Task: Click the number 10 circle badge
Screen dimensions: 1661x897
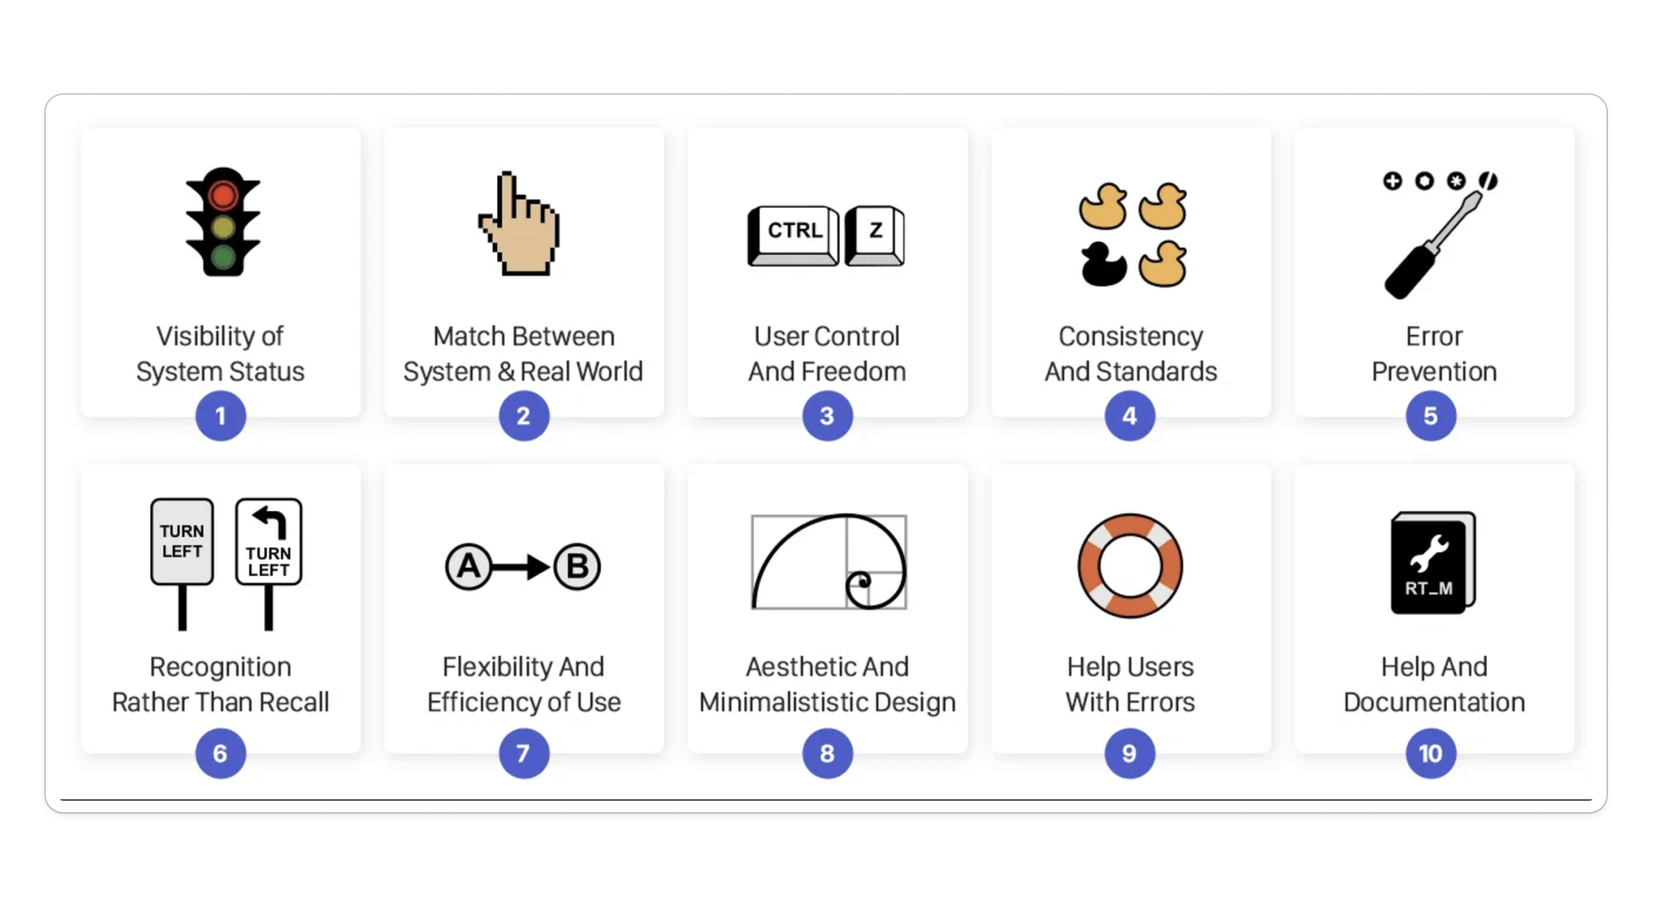Action: [1431, 753]
